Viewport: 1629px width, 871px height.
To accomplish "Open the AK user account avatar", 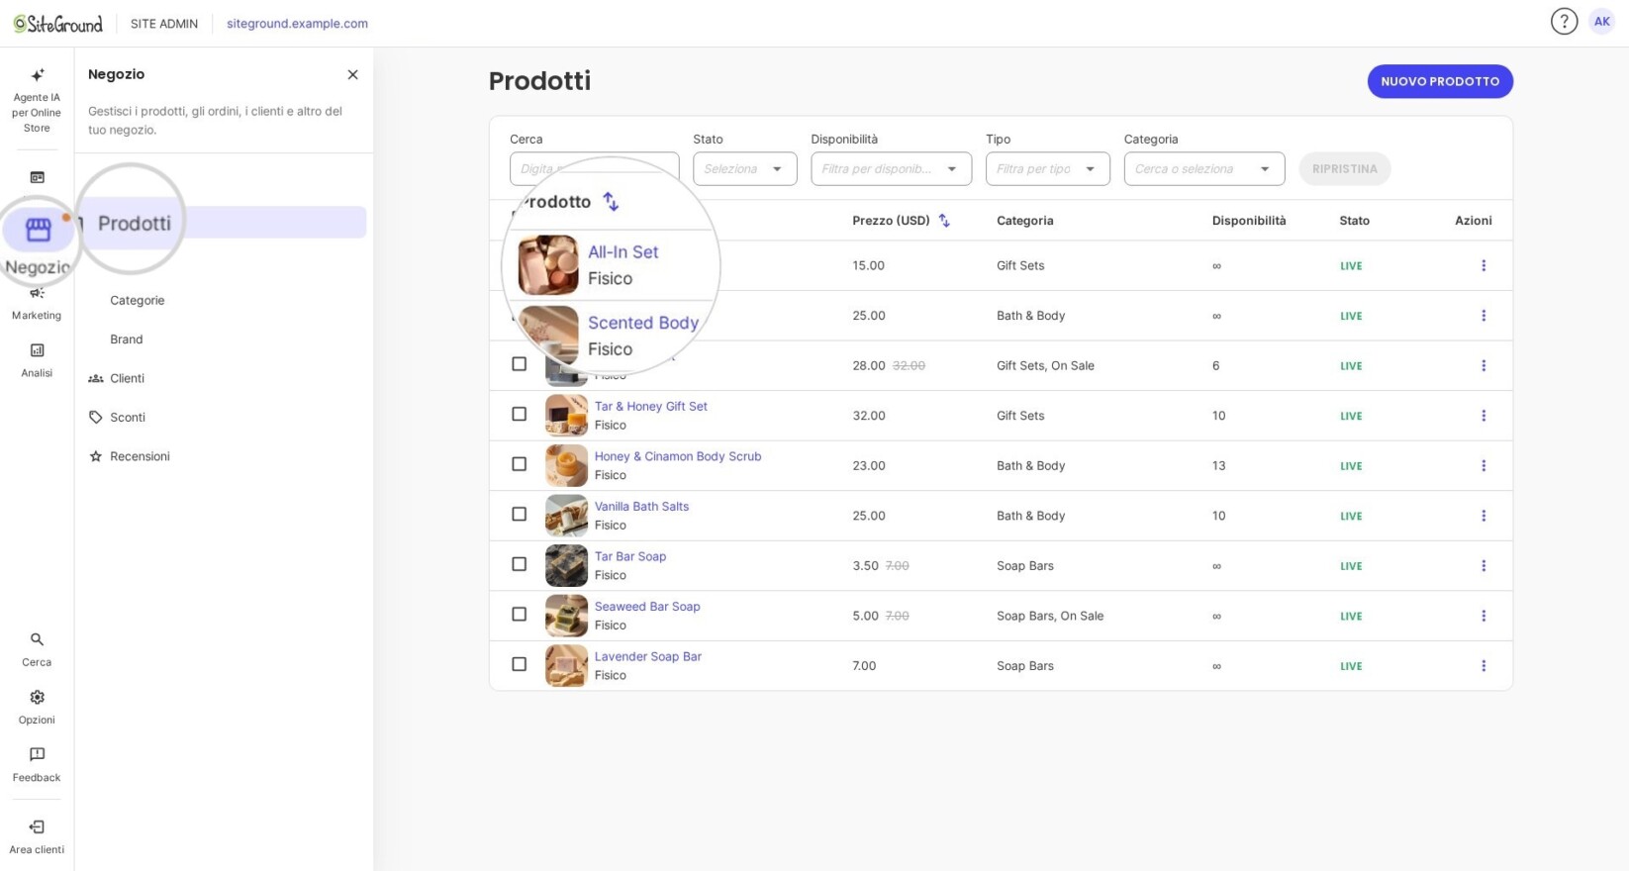I will coord(1601,22).
